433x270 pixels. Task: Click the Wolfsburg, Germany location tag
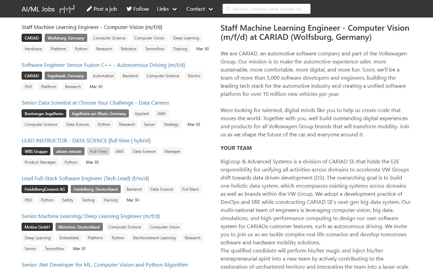coord(66,38)
